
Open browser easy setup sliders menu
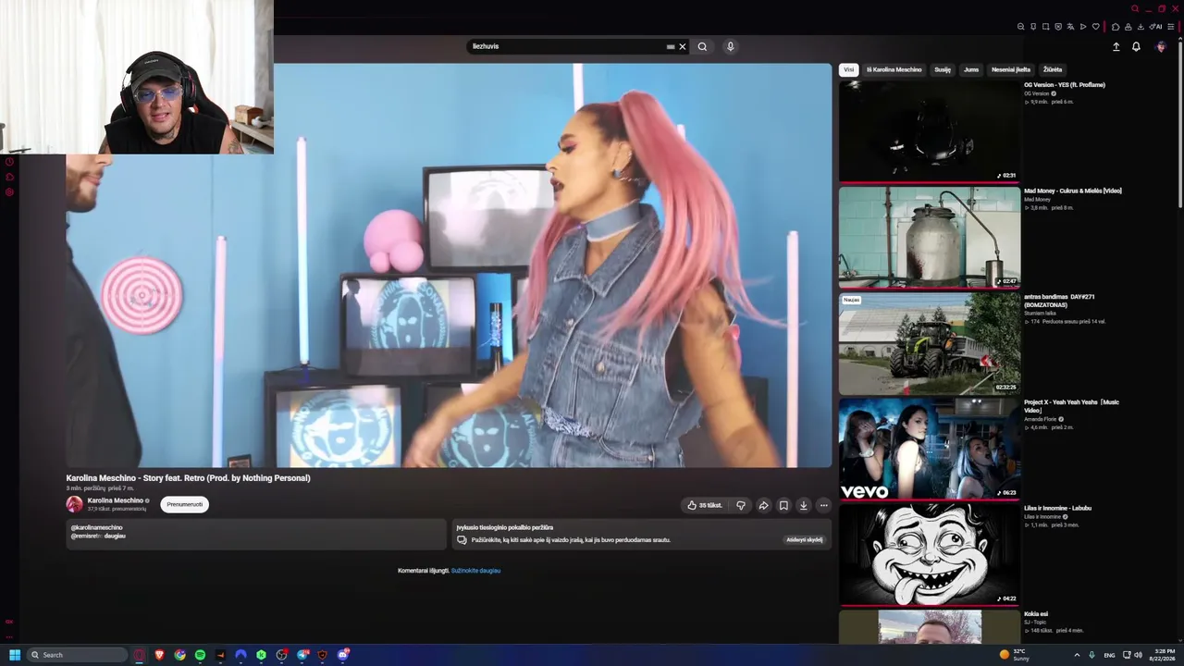[x=1171, y=27]
